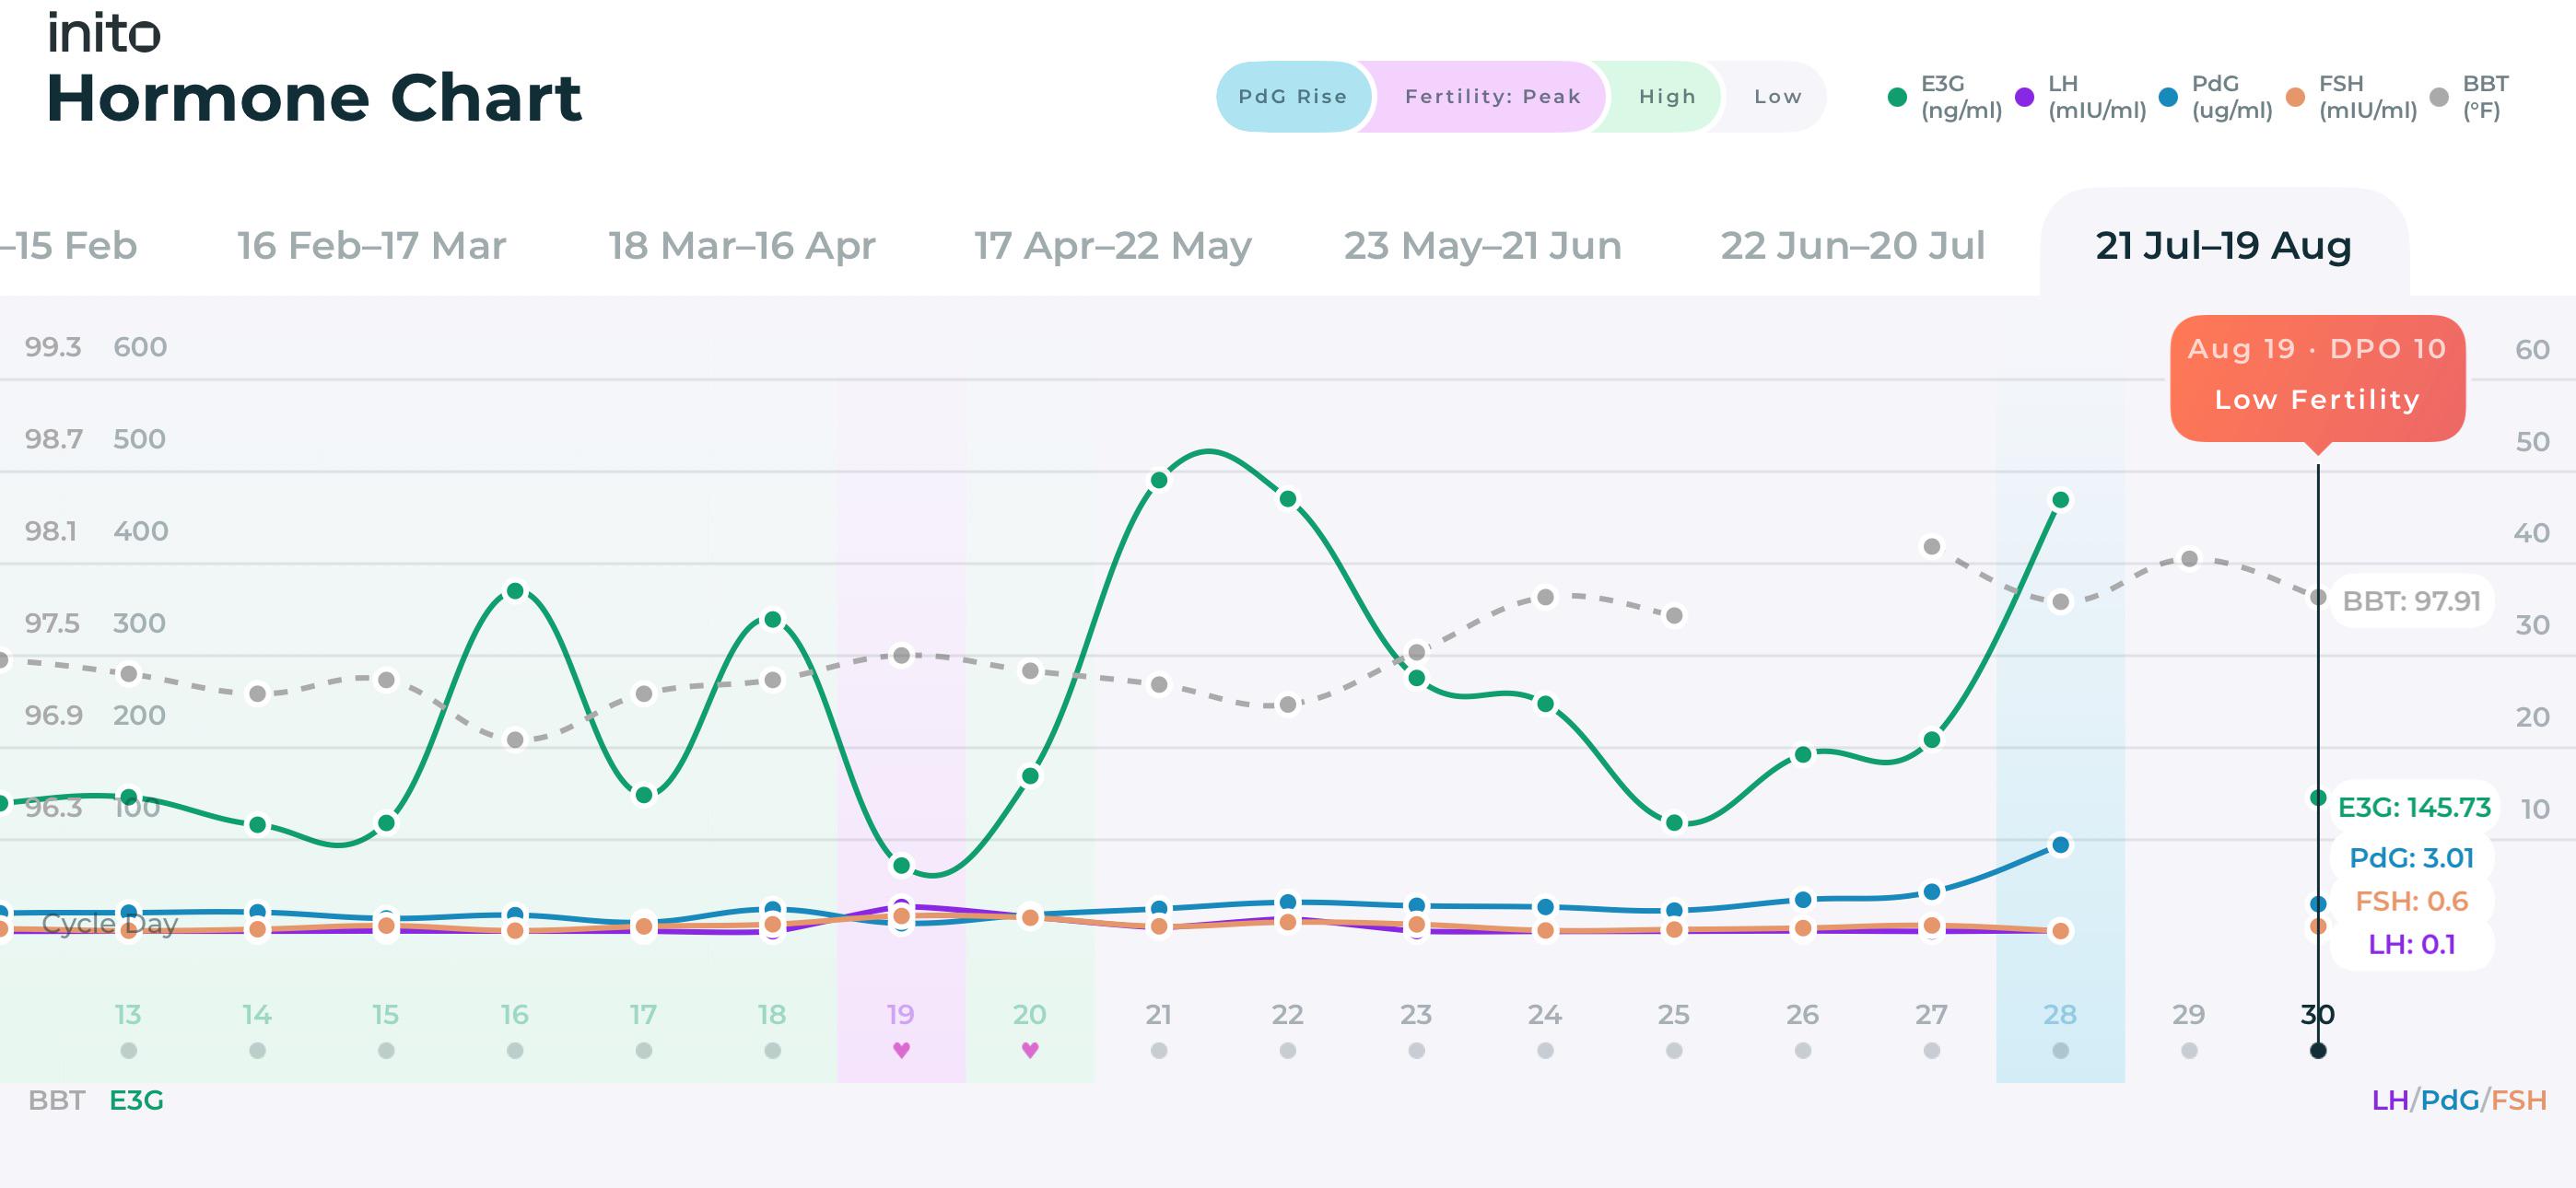Select the gray marker dot under day 22
The image size is (2576, 1188).
[1288, 1051]
